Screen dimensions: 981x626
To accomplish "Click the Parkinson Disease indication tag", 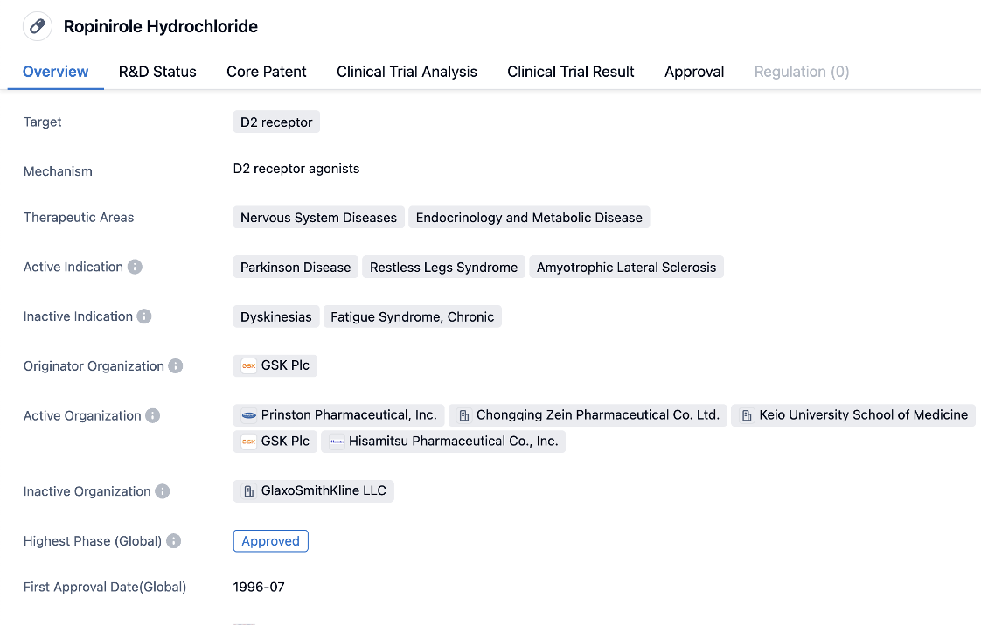I will pos(296,268).
